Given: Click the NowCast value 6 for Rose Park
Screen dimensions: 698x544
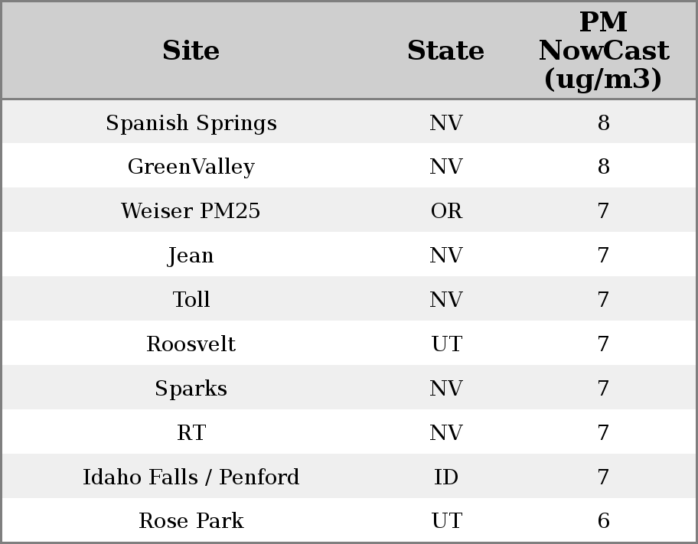Looking at the screenshot, I should pos(603,520).
